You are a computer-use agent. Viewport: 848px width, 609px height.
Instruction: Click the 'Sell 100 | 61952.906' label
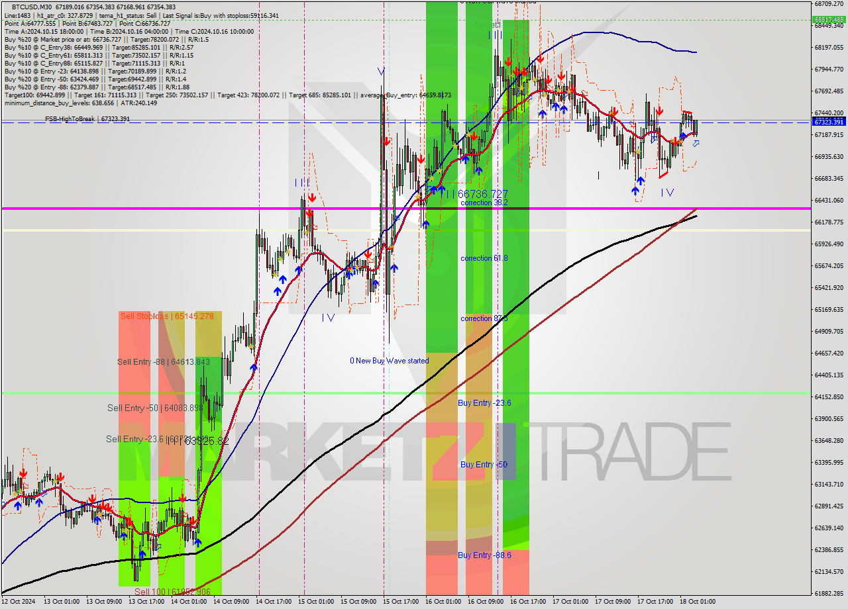pos(174,592)
